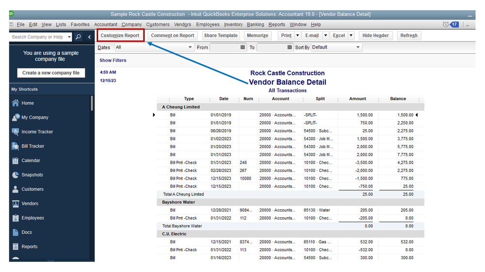
Task: Click Create a new company file
Action: coord(51,73)
